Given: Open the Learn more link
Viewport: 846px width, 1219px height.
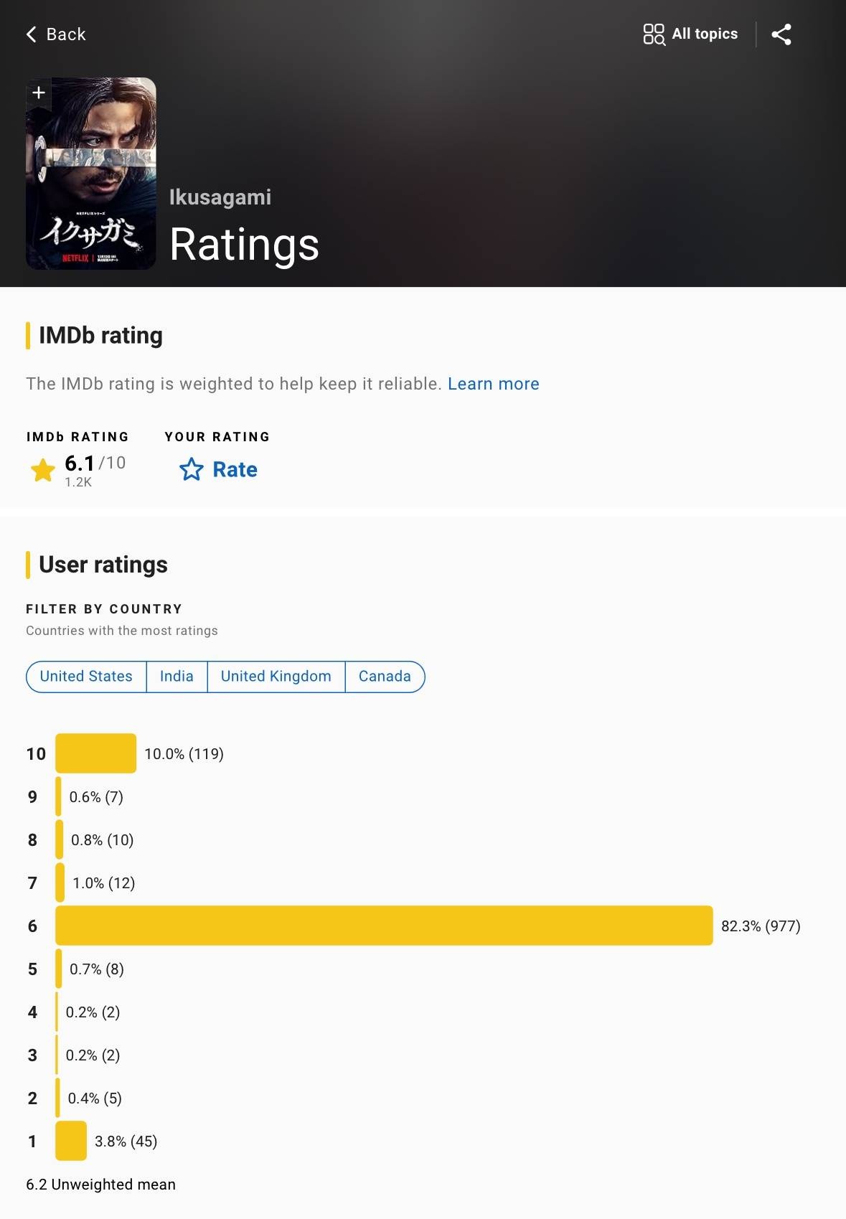Looking at the screenshot, I should 493,384.
